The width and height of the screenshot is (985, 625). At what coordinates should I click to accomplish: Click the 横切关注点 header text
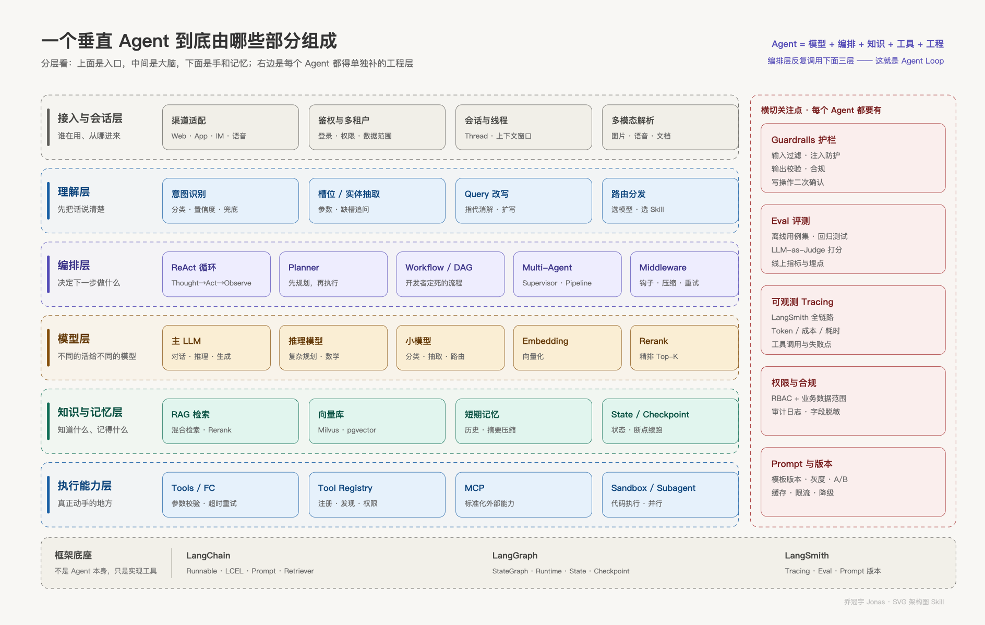tap(821, 110)
